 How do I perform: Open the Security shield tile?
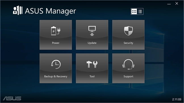click(128, 35)
